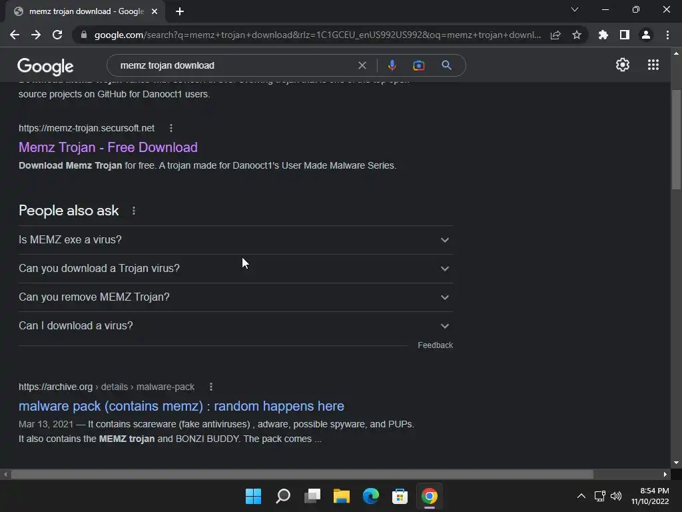Click Chrome icon on taskbar

point(430,496)
